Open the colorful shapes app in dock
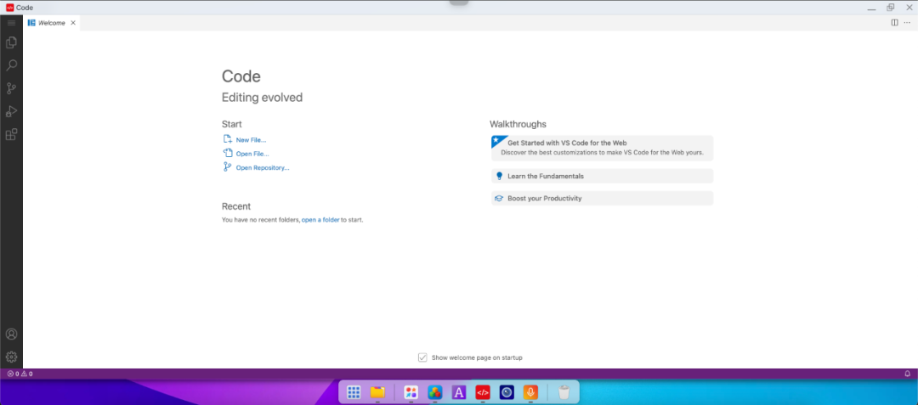The height and width of the screenshot is (405, 918). [411, 392]
